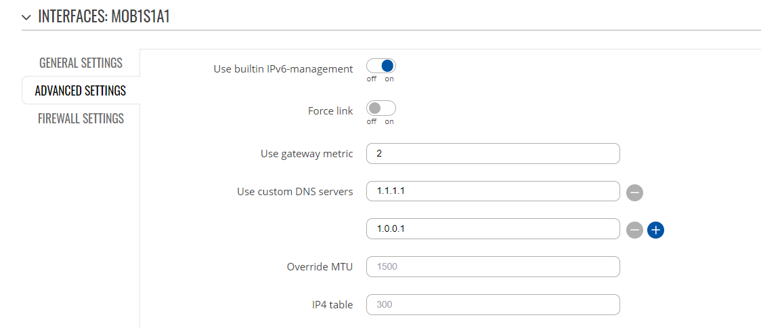
Task: Click the Interfaces: MOB1S1A1 section title
Action: pos(104,16)
